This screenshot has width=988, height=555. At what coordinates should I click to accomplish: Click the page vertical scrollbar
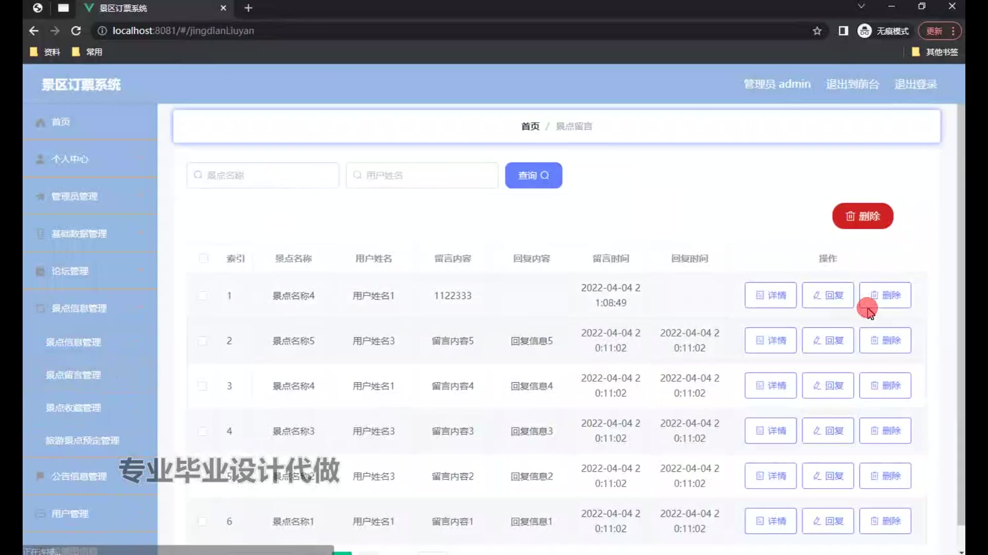click(x=961, y=314)
